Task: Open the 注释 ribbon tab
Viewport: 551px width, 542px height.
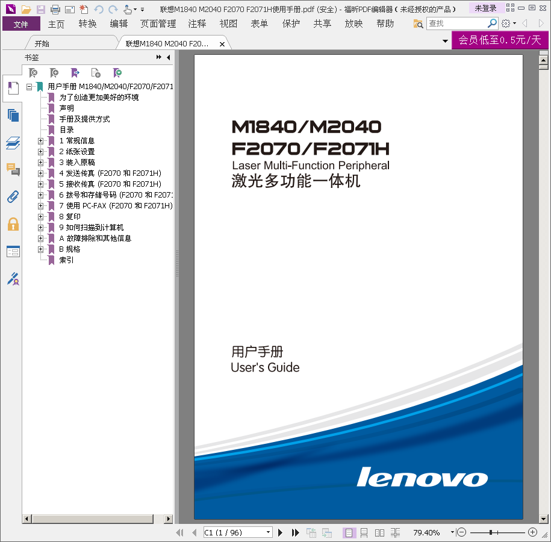Action: (197, 24)
